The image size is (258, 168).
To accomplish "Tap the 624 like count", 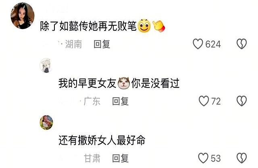I will tap(213, 44).
